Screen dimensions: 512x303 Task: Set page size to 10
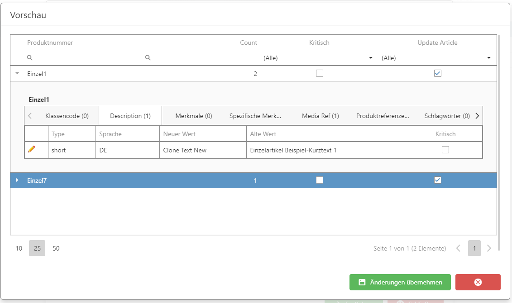tap(19, 248)
